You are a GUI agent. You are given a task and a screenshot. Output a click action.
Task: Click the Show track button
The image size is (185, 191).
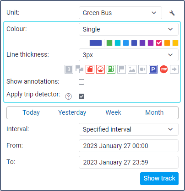159,179
